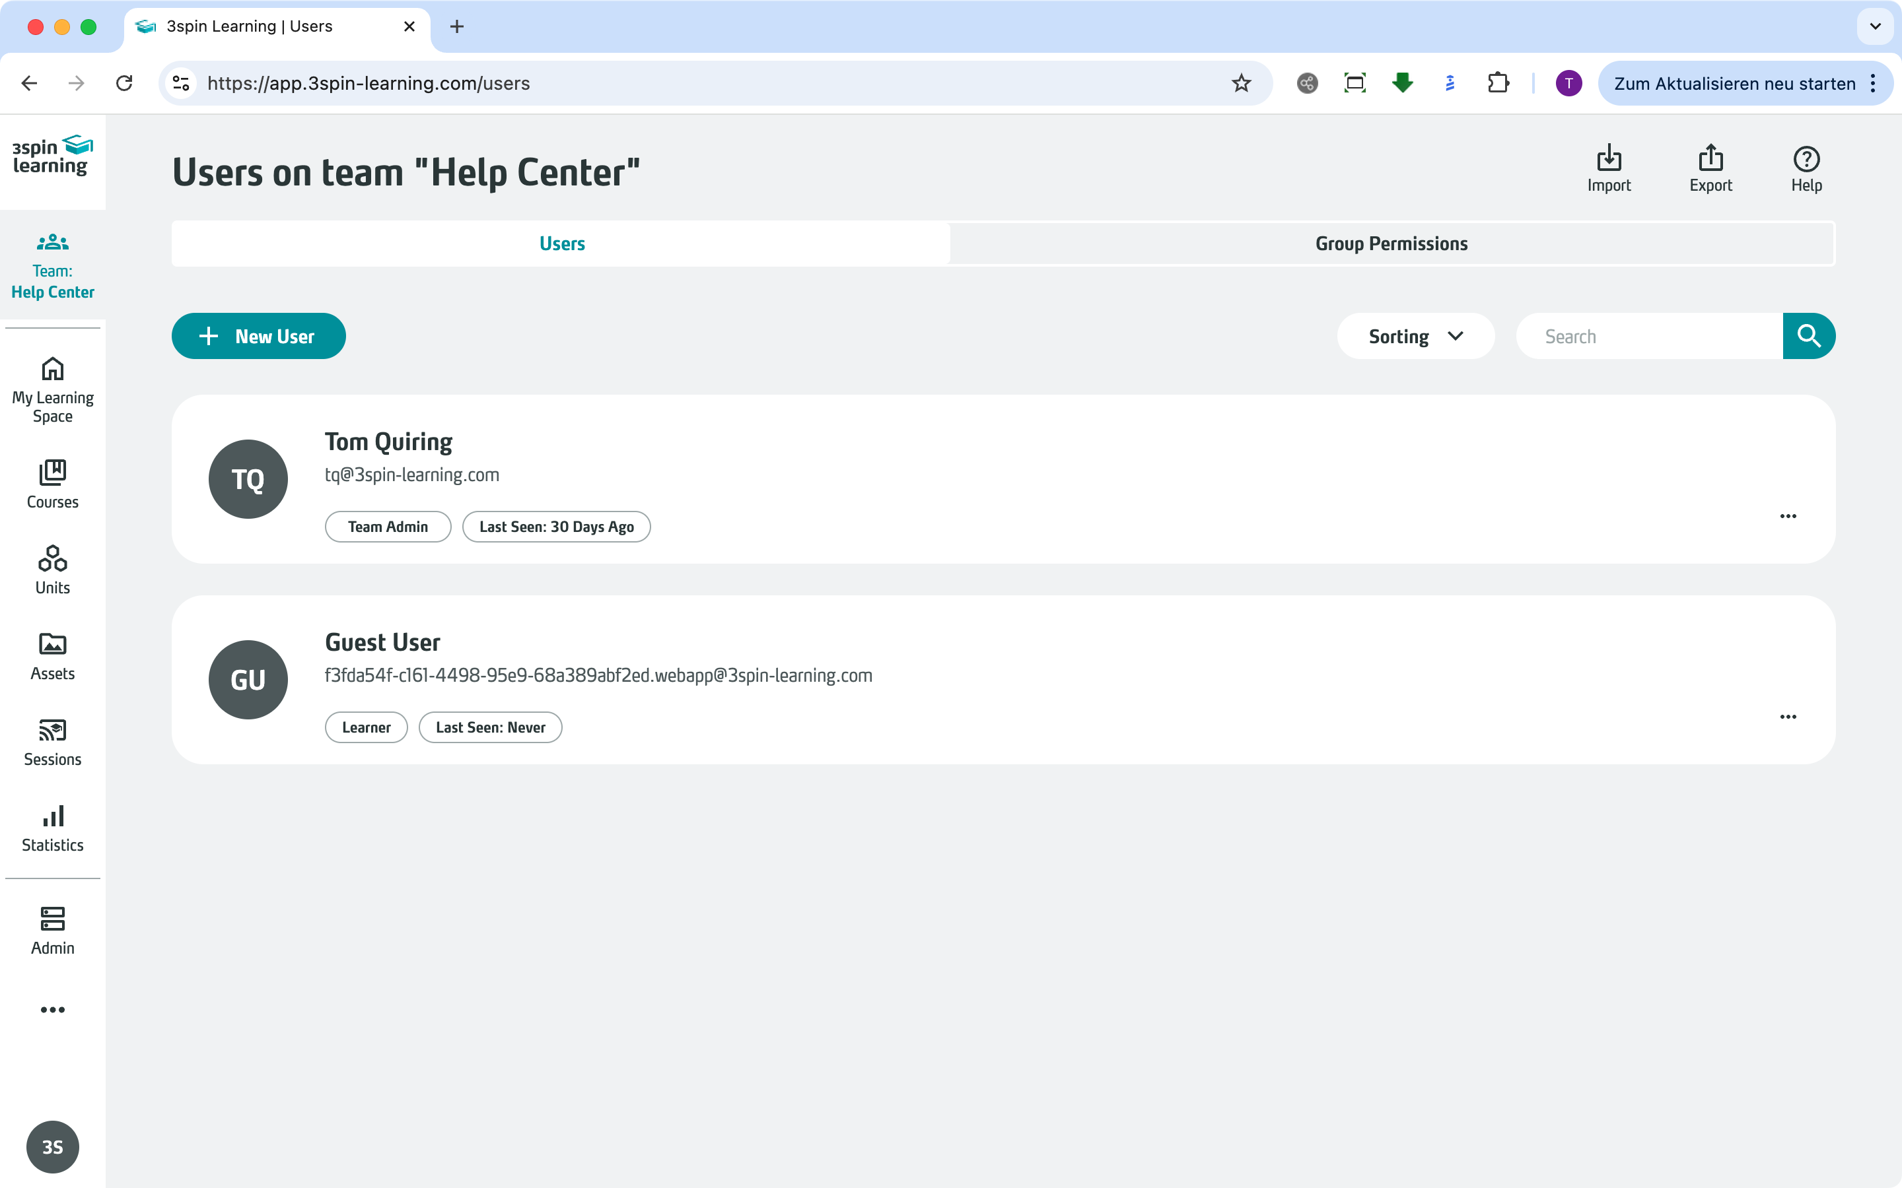Screen dimensions: 1902x1188
Task: Open the Assets section
Action: click(x=53, y=656)
